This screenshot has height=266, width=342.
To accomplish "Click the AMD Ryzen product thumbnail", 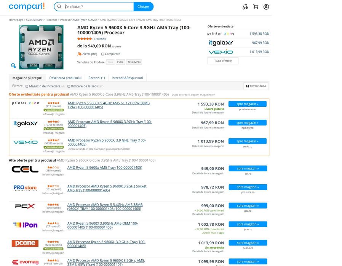I will coord(41,47).
